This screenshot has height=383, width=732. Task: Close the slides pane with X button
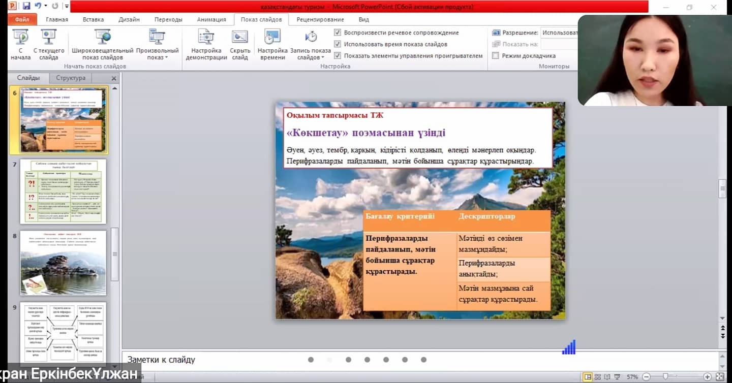[x=114, y=78]
